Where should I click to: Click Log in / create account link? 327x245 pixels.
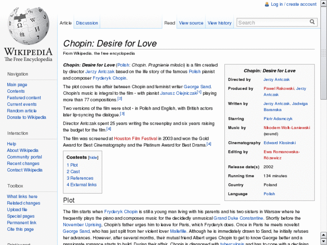click(x=293, y=4)
